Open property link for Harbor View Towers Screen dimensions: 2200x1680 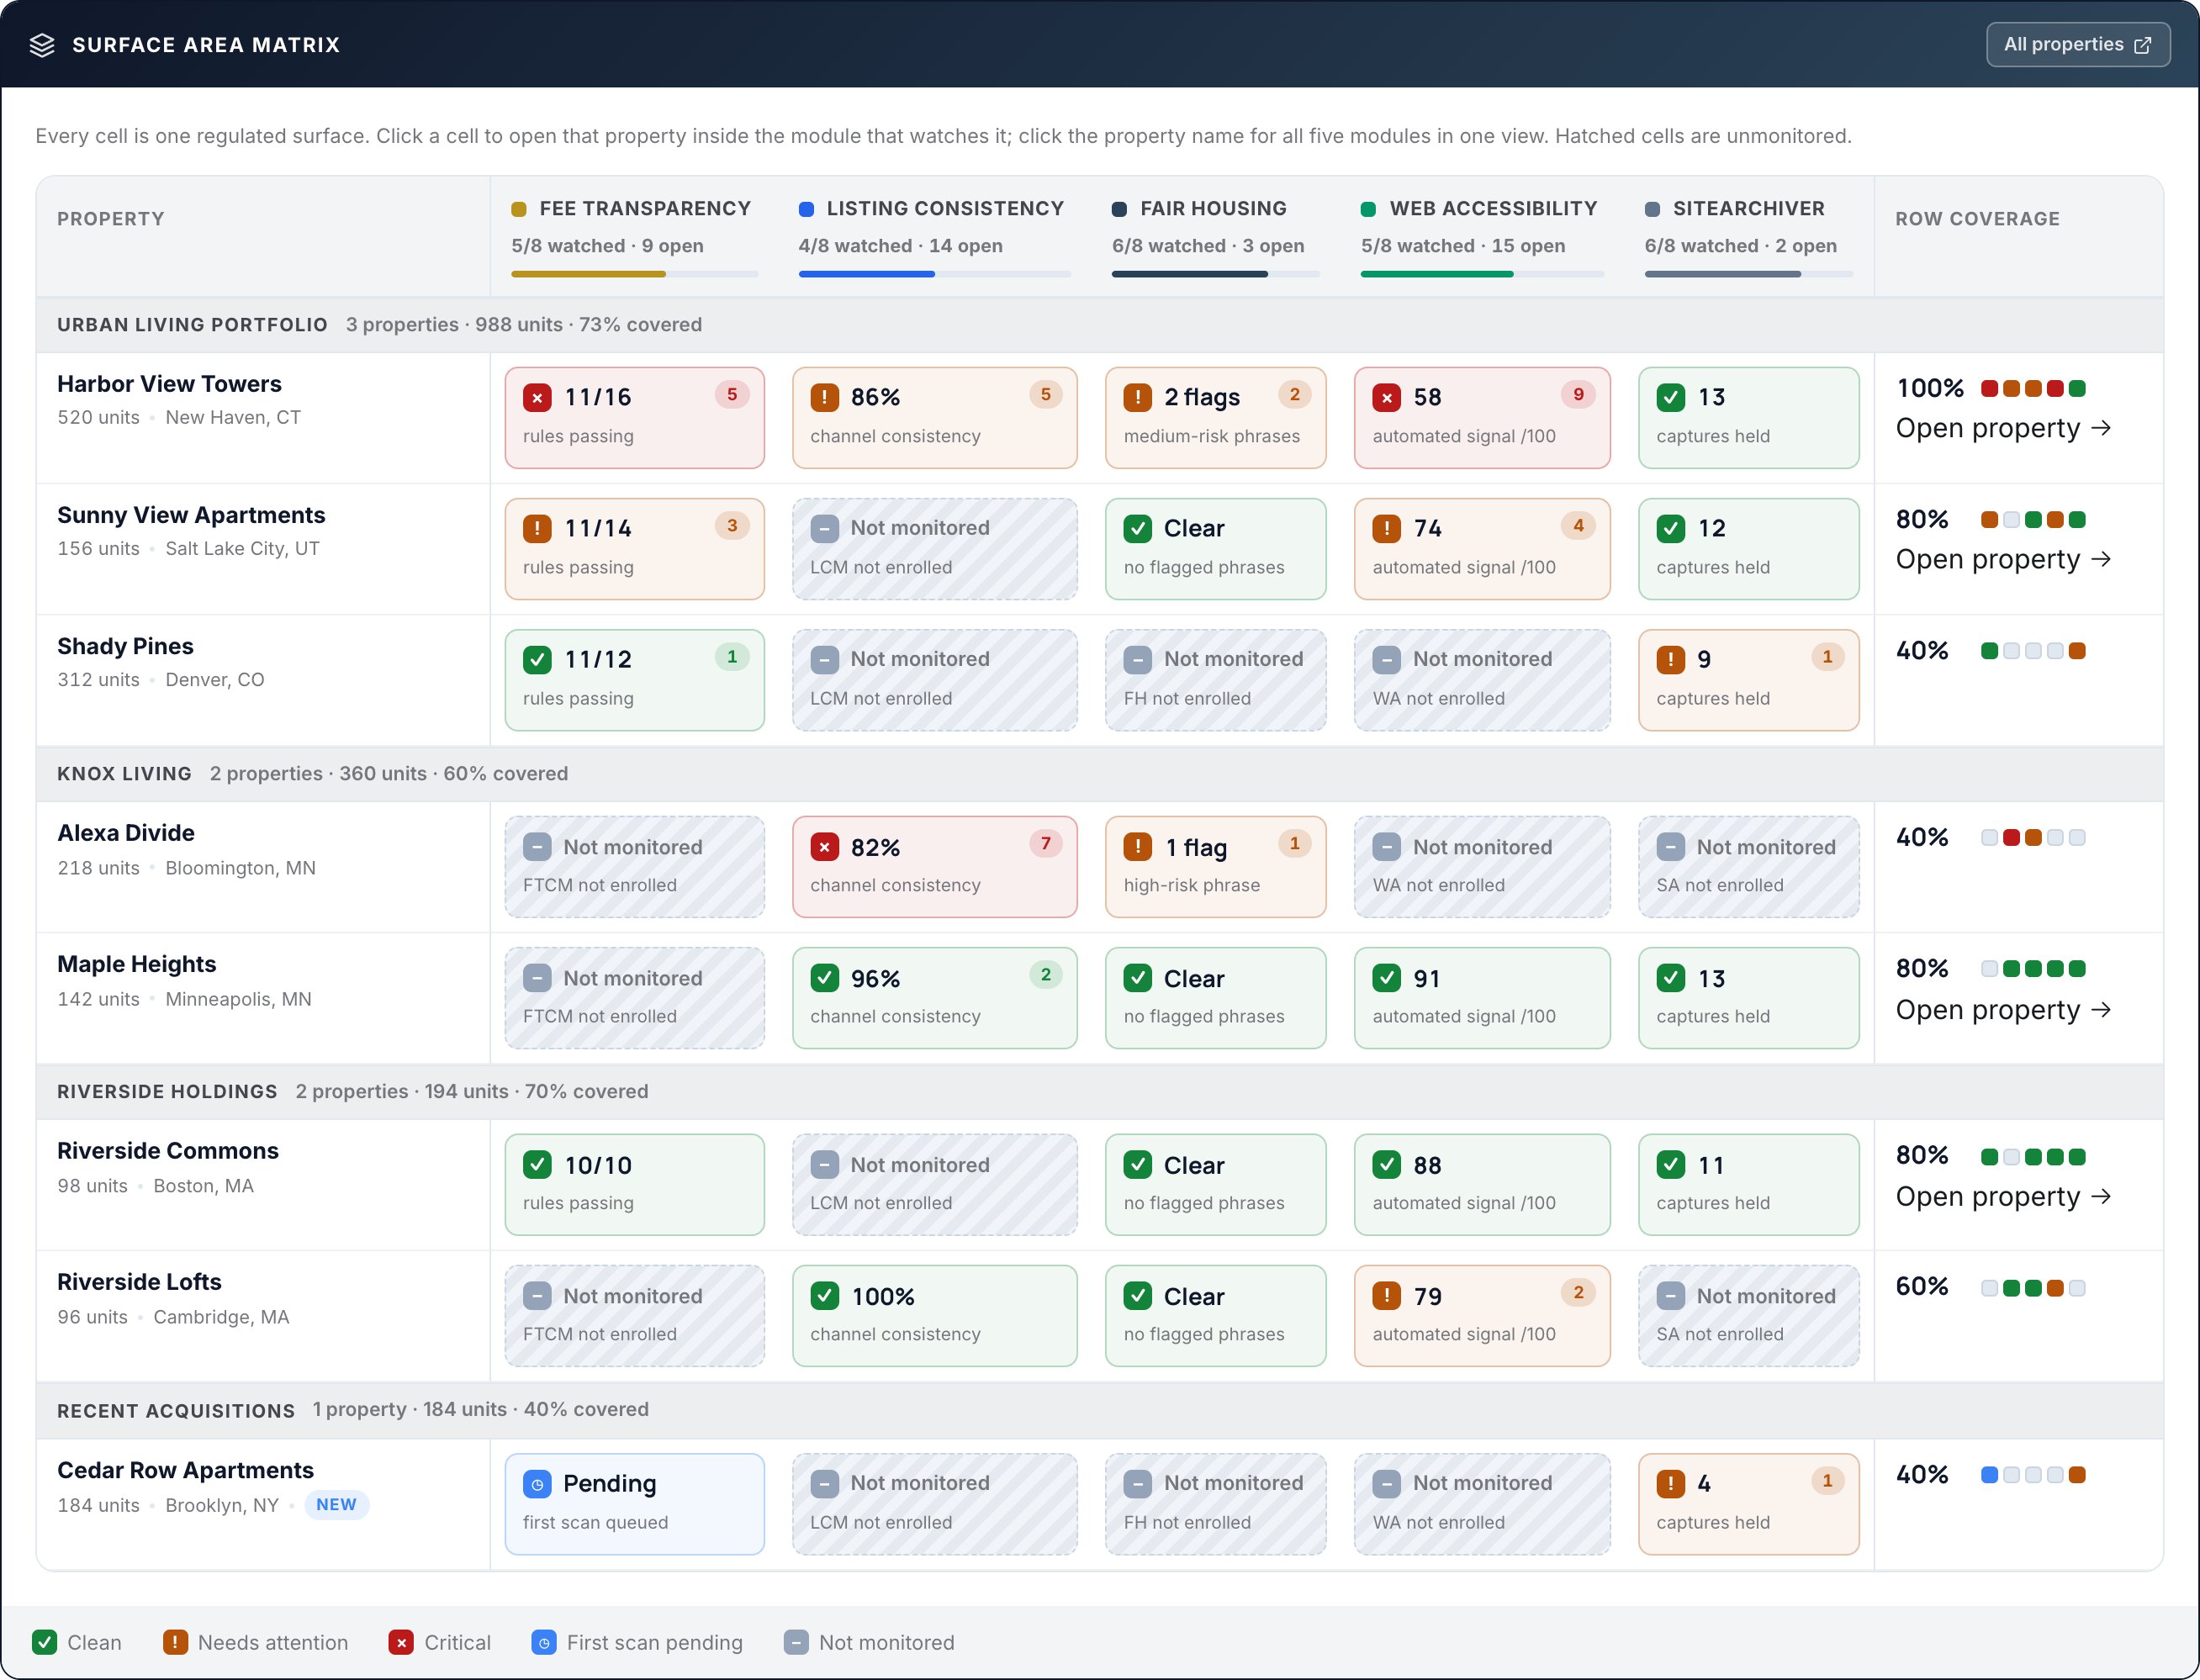coord(2003,429)
